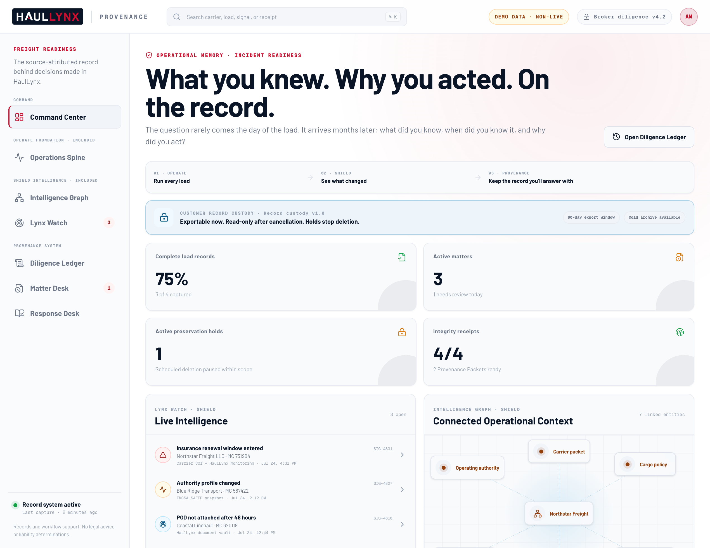Click the insurance renewal warning triangle icon
The image size is (710, 548).
(163, 455)
